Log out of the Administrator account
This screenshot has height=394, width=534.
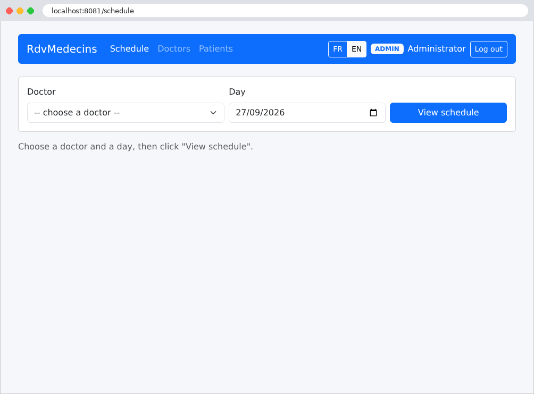[x=489, y=49]
